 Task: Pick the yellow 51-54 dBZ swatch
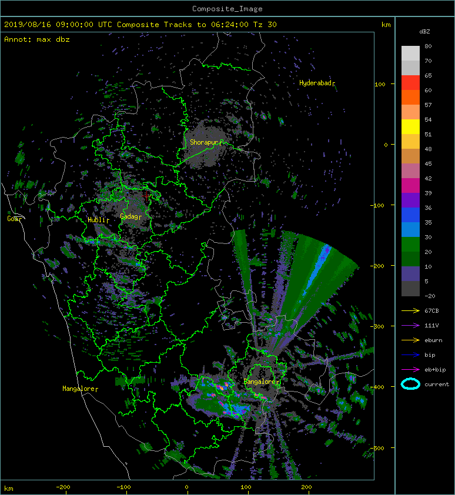pos(410,126)
